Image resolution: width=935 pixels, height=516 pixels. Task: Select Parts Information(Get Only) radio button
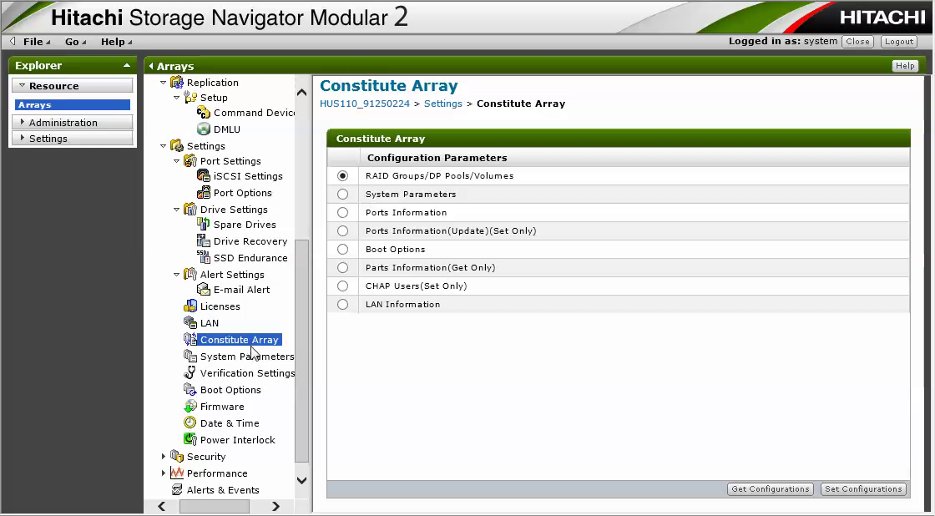pyautogui.click(x=342, y=267)
